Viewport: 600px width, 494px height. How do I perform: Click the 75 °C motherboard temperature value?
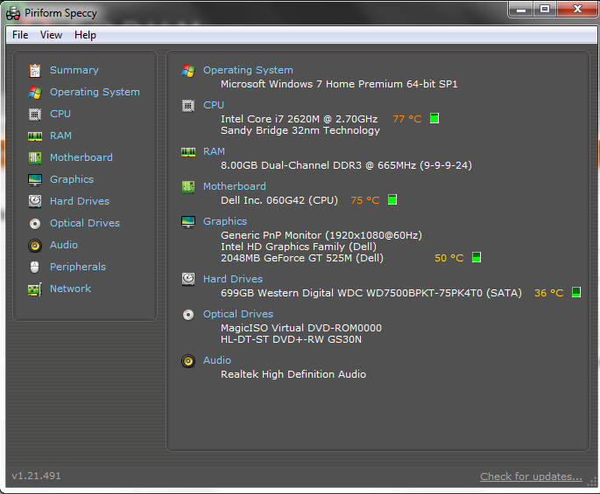tap(365, 200)
